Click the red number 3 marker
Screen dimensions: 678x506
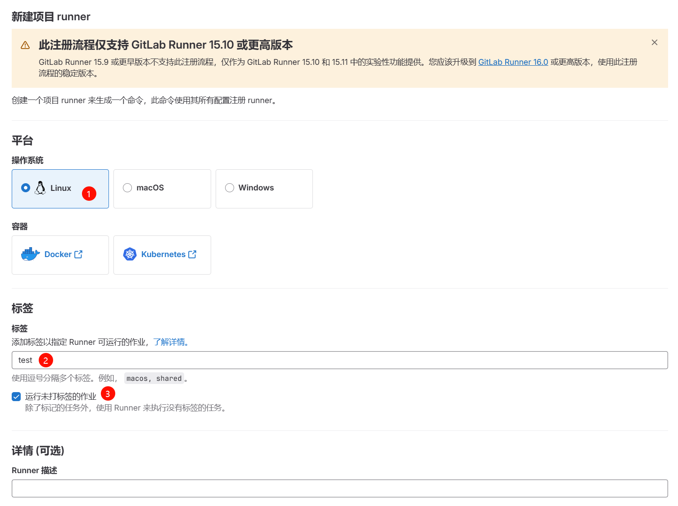pos(108,393)
